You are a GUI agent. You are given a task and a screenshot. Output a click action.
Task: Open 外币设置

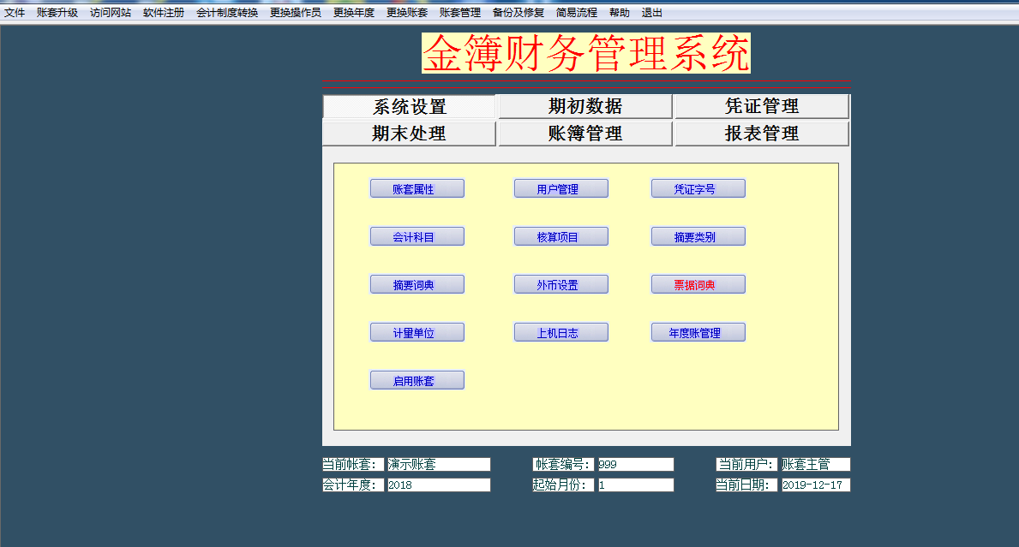click(561, 285)
